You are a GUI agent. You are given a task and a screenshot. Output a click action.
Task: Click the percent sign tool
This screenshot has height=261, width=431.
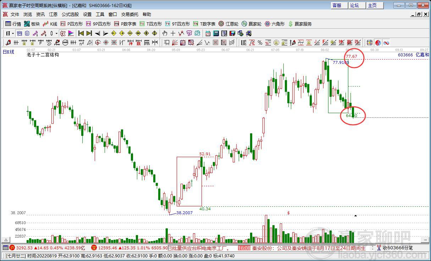click(x=260, y=43)
